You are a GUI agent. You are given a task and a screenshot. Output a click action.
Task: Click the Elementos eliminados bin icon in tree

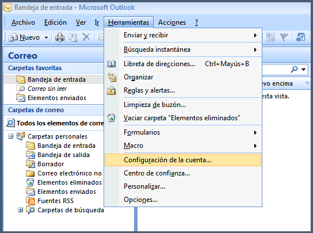[x=30, y=182]
